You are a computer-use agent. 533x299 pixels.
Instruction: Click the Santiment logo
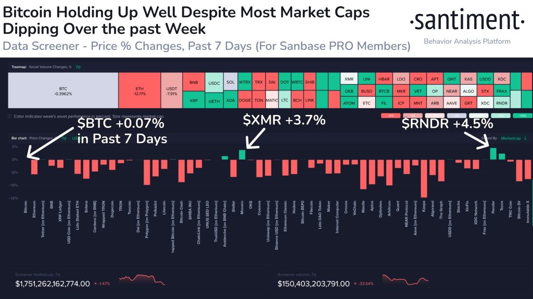click(465, 22)
